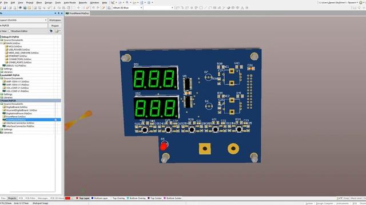Viewport: 366px width, 205px height.
Task: Click the icon left of view configuration dropdown
Action: 109,7
